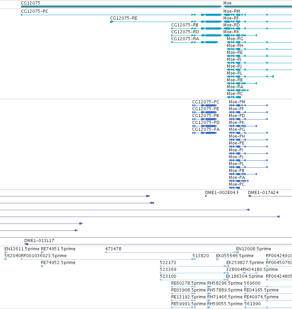Select the Moe-RF transcript label
This screenshot has width=292, height=309.
(x=231, y=18)
